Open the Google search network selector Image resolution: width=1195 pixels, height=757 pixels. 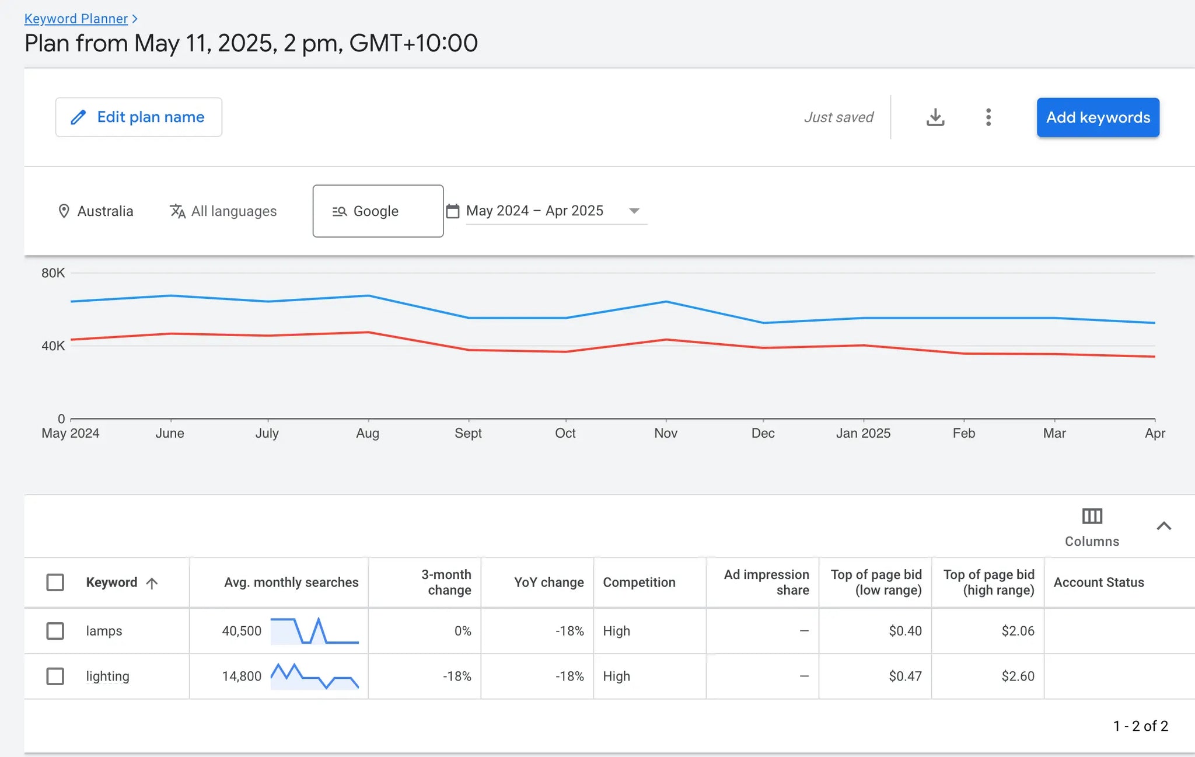(378, 211)
